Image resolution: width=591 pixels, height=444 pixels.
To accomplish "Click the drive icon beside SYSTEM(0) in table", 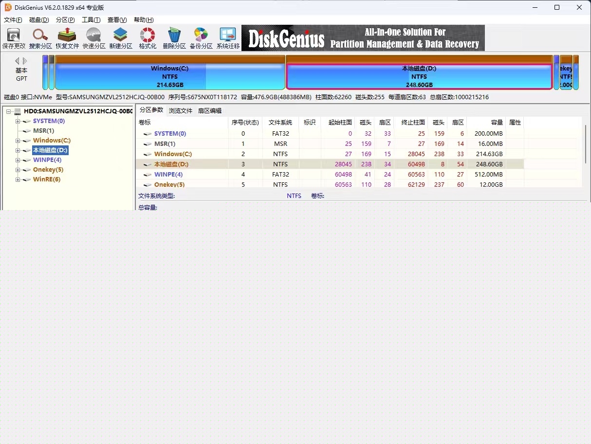I will [148, 134].
